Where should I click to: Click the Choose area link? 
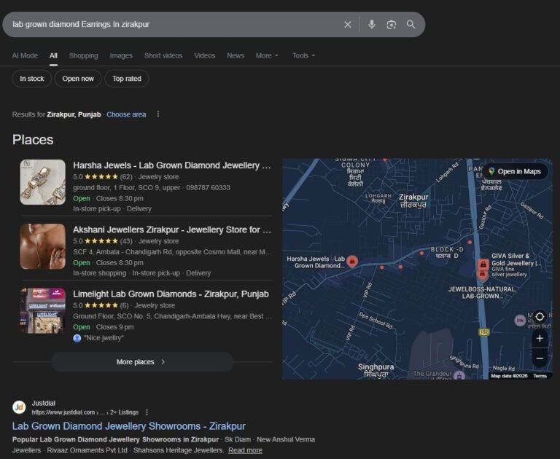coord(126,114)
